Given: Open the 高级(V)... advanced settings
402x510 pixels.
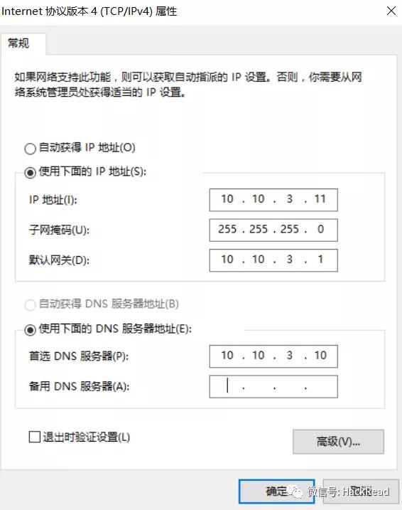Looking at the screenshot, I should [338, 442].
